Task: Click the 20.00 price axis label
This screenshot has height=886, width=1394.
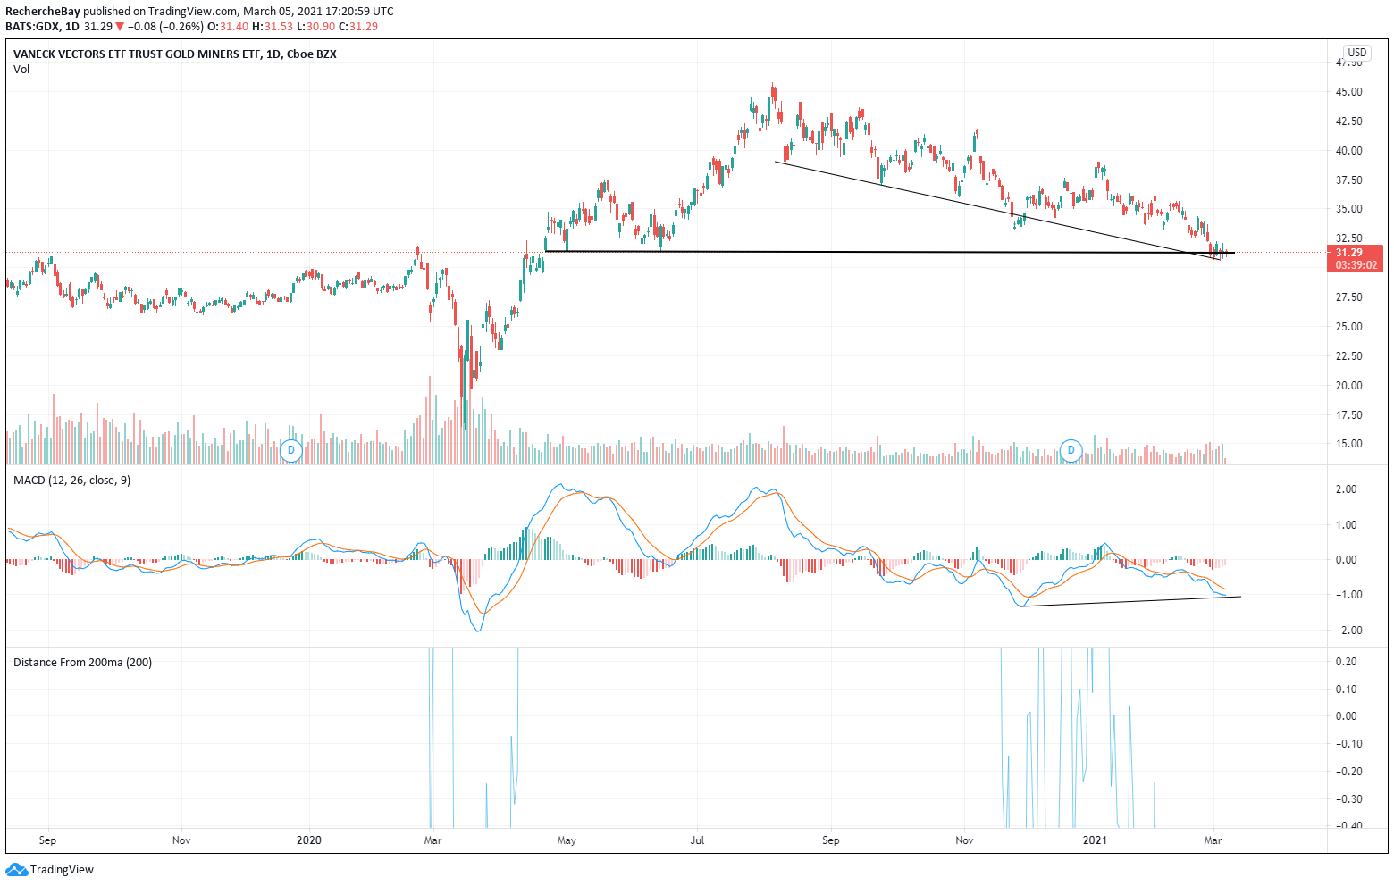Action: (1348, 386)
